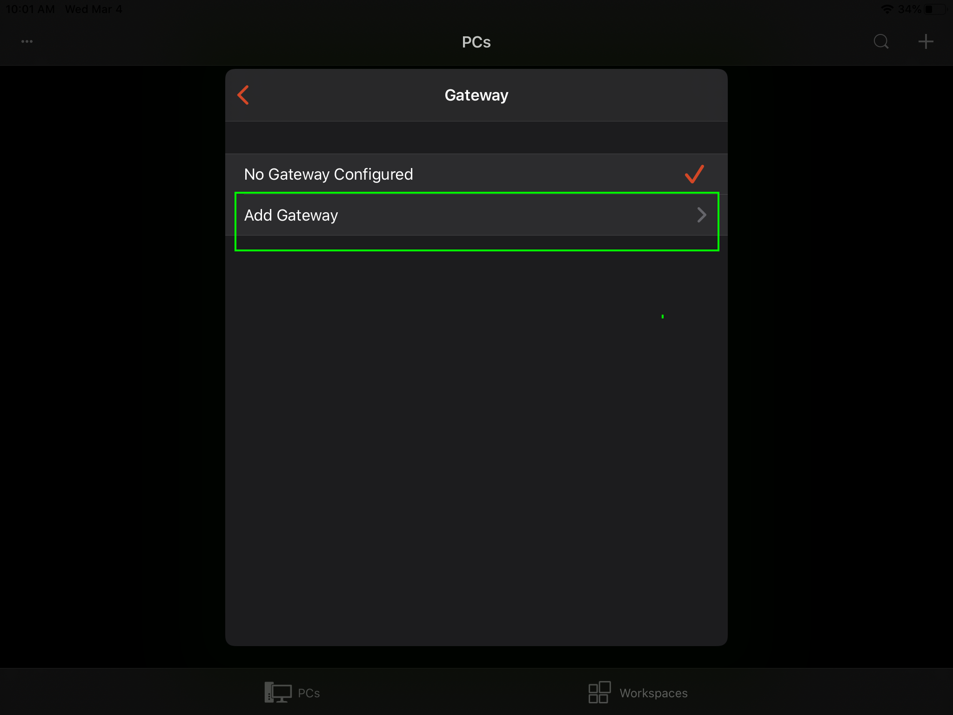Expand Add Gateway using its right chevron

point(702,215)
